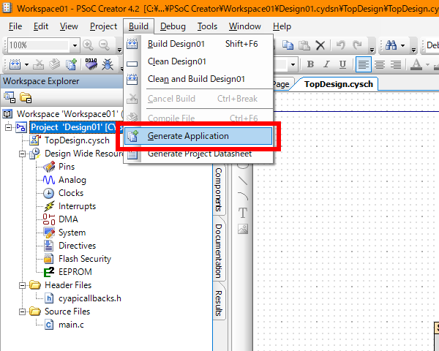Image resolution: width=439 pixels, height=351 pixels.
Task: Open the Tools menu
Action: pyautogui.click(x=207, y=26)
